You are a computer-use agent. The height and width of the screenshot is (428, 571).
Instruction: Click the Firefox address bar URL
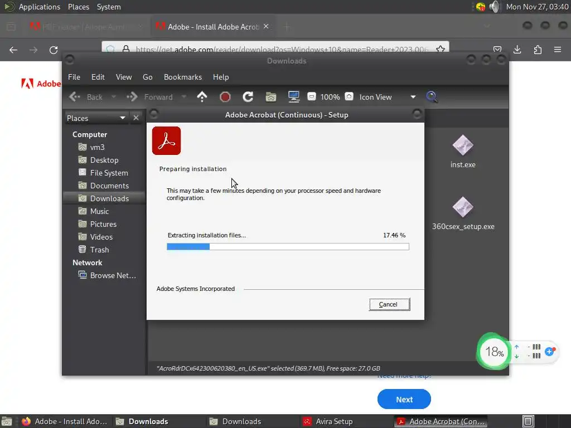coord(282,50)
